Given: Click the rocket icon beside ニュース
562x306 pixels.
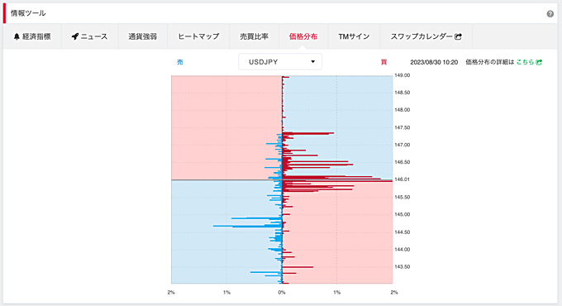Looking at the screenshot, I should (74, 36).
